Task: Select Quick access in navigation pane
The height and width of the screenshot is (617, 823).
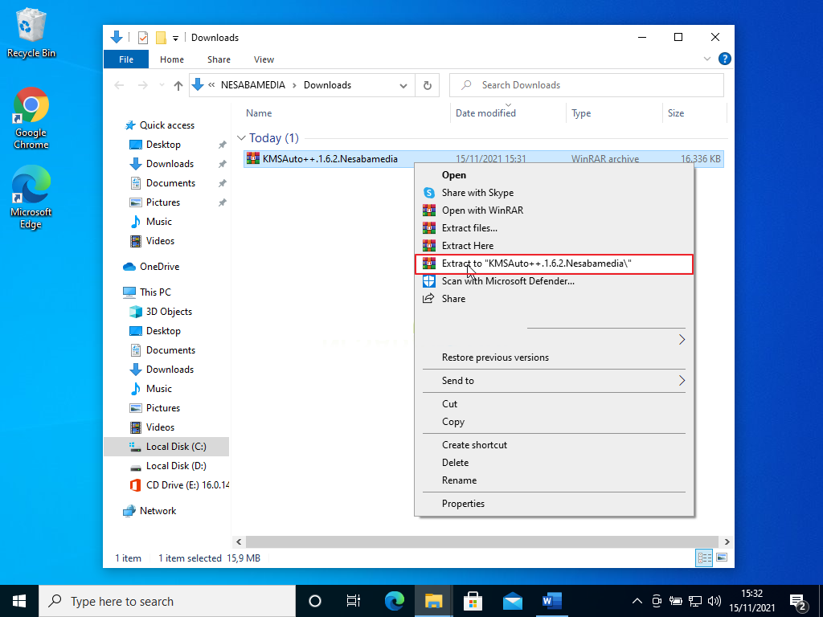Action: click(x=167, y=125)
